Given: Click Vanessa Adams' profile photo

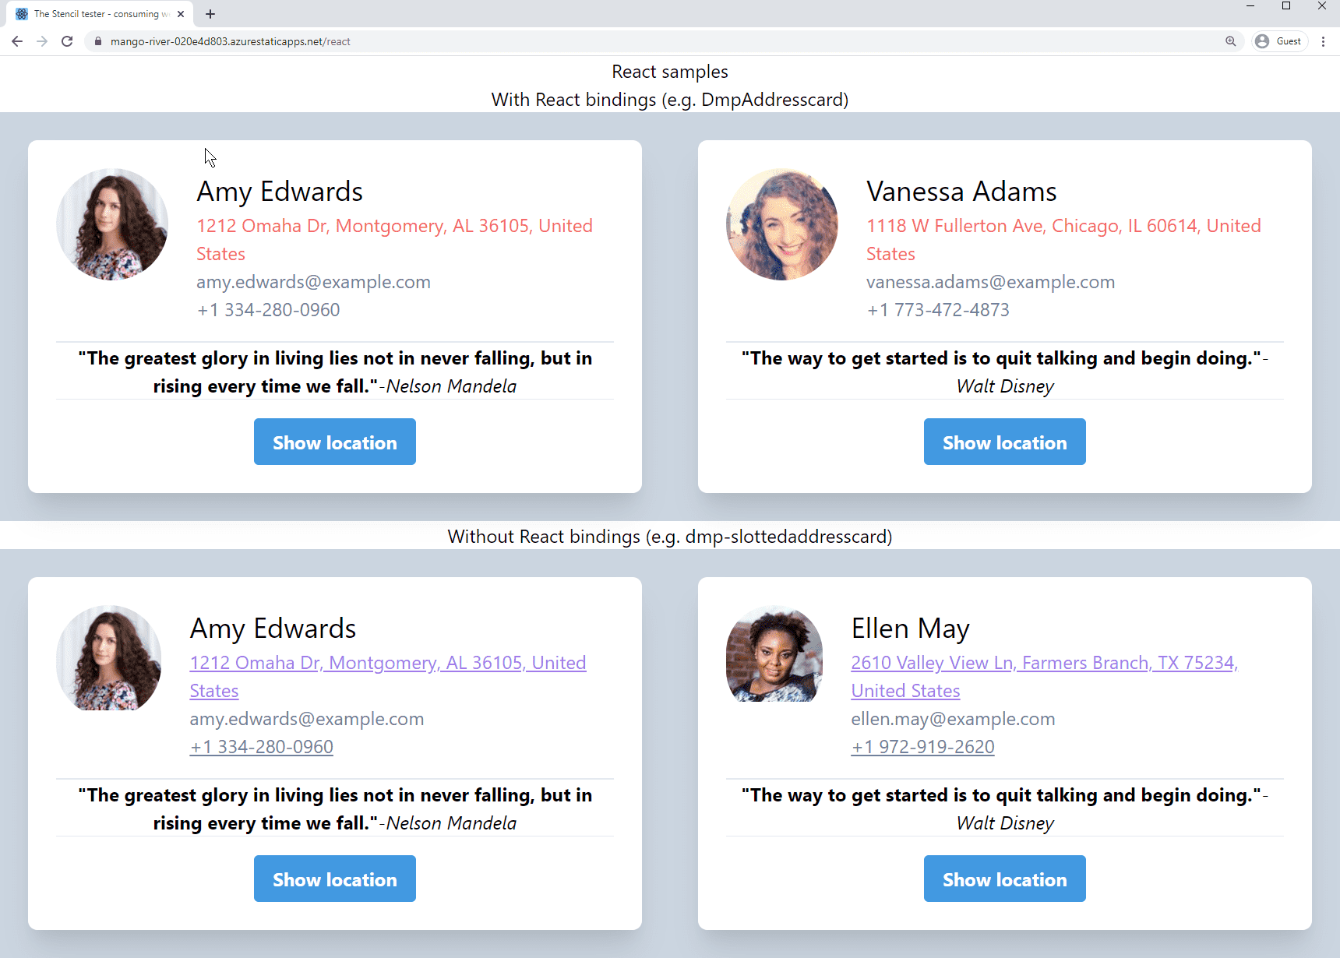Looking at the screenshot, I should (782, 224).
